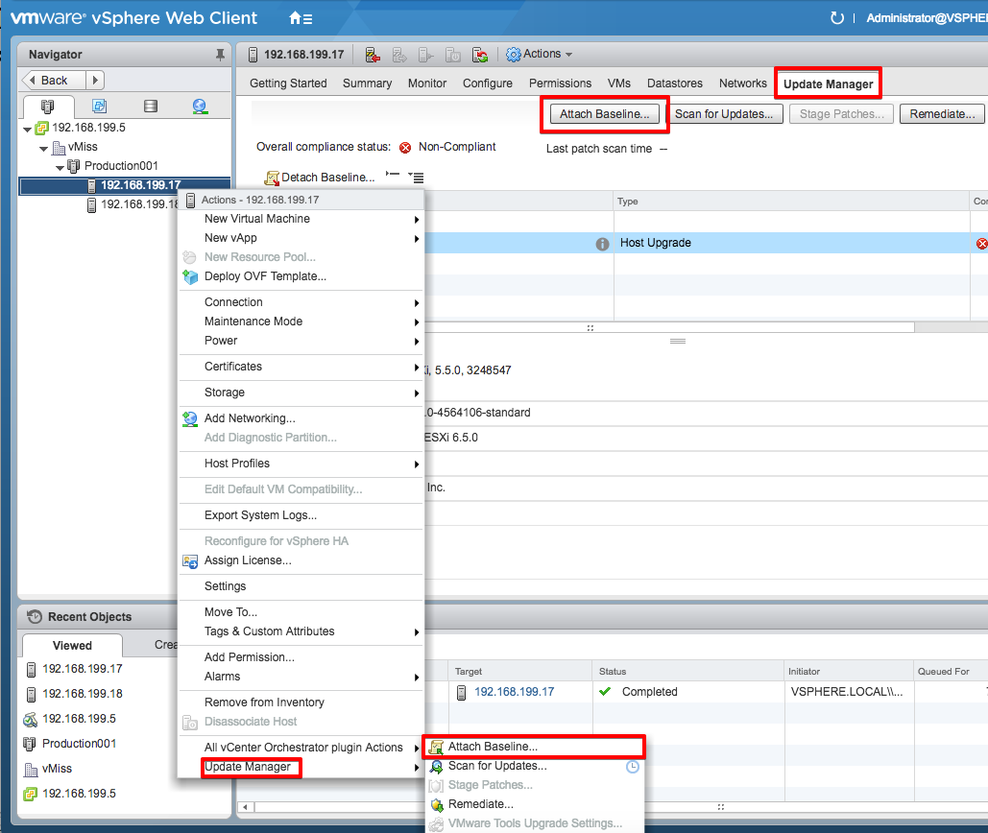Open the 192.168.199.17 target link in tasks
Screen dimensions: 988x833
tap(515, 692)
